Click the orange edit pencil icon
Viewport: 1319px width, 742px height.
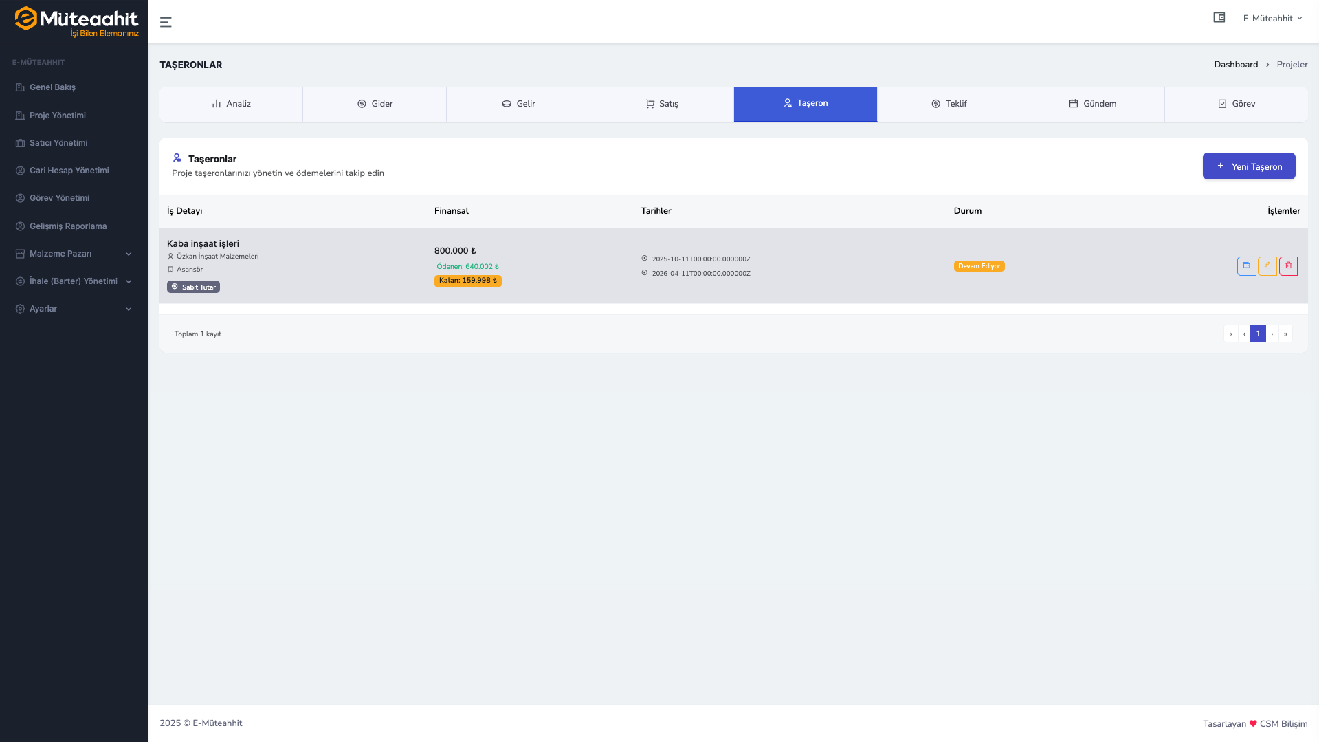[x=1267, y=266]
